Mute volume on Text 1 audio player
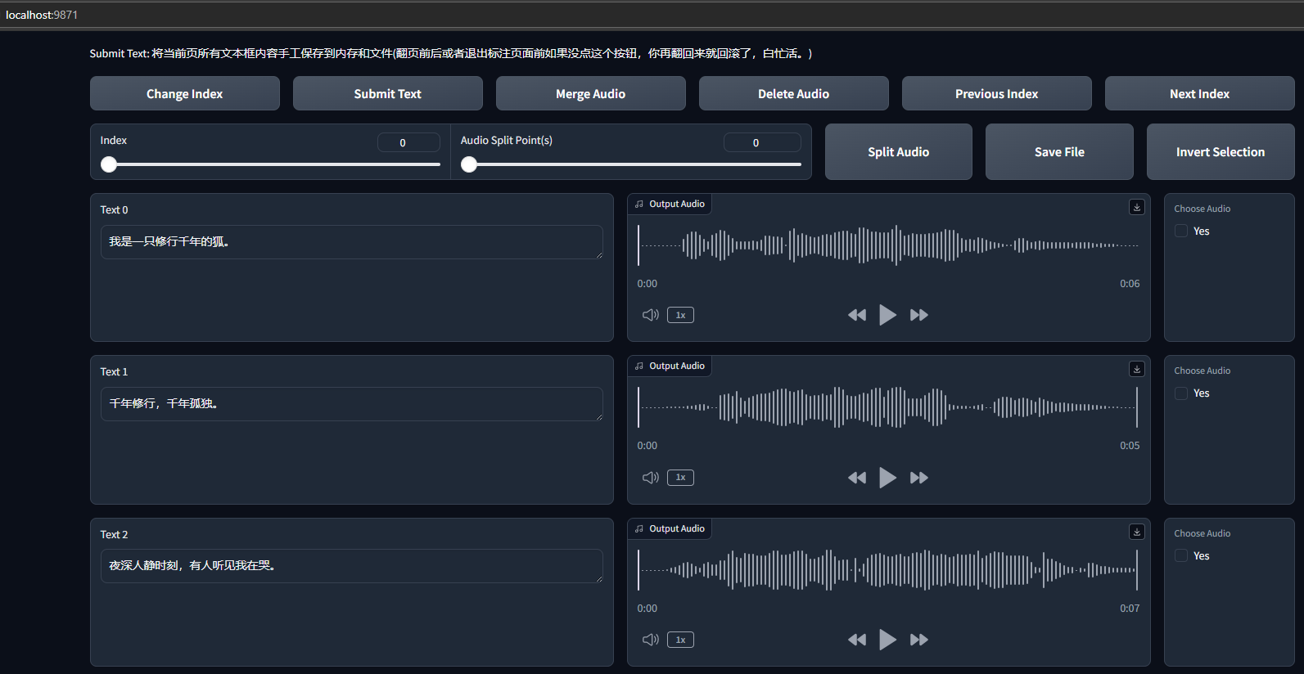This screenshot has height=674, width=1304. (650, 478)
